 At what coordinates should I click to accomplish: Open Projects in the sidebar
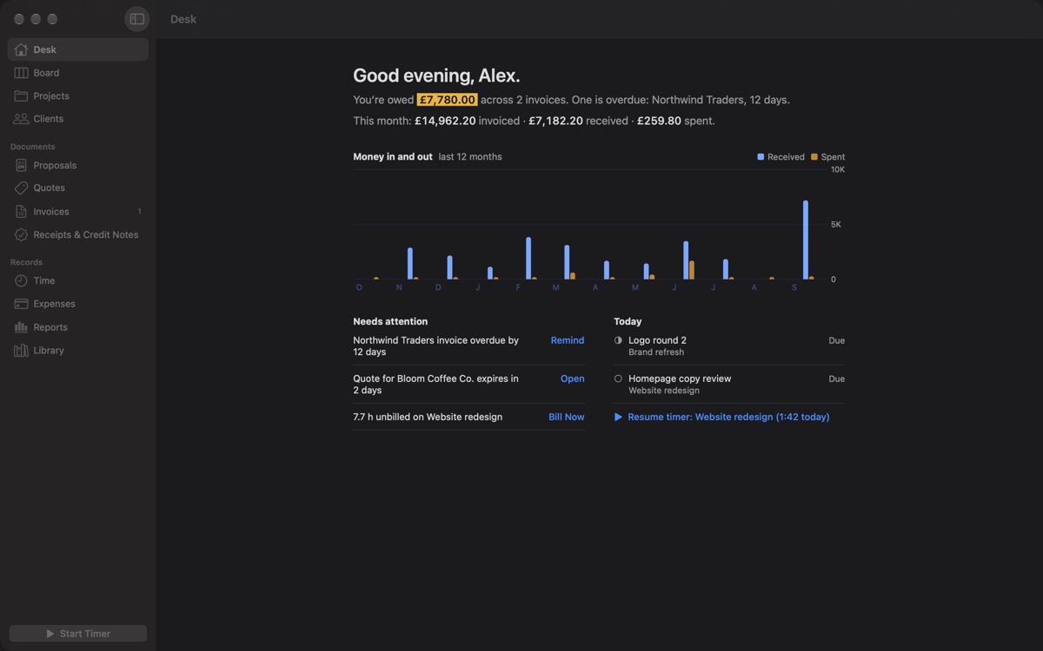point(51,95)
